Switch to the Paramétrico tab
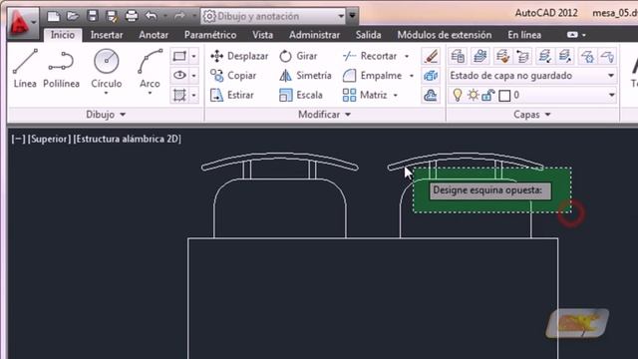 pyautogui.click(x=210, y=35)
